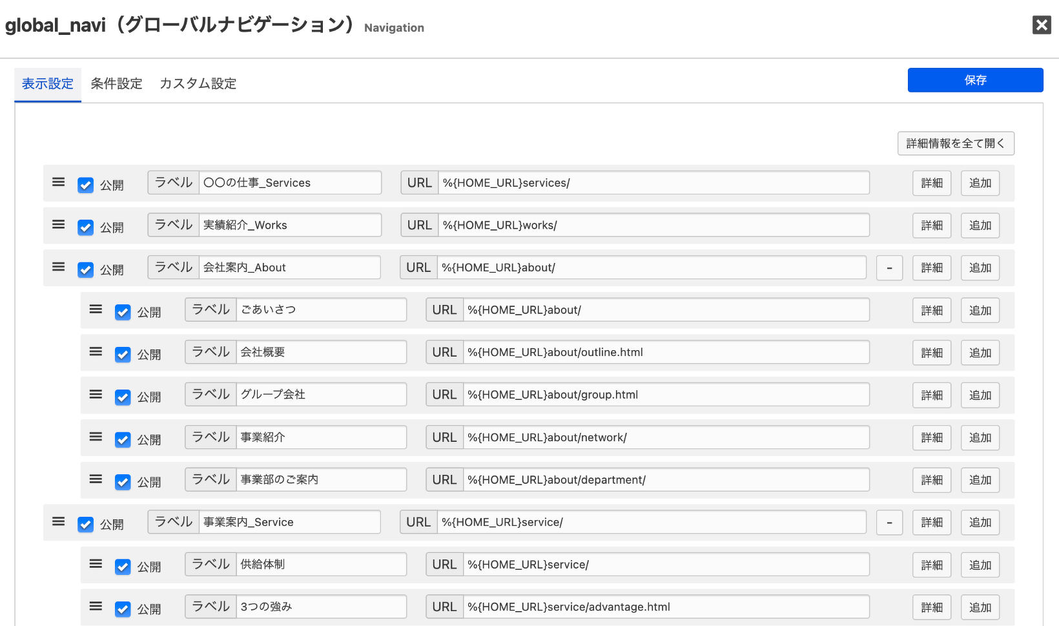The image size is (1059, 626).
Task: Expand 詳細 for 会社案内_About row
Action: click(932, 268)
